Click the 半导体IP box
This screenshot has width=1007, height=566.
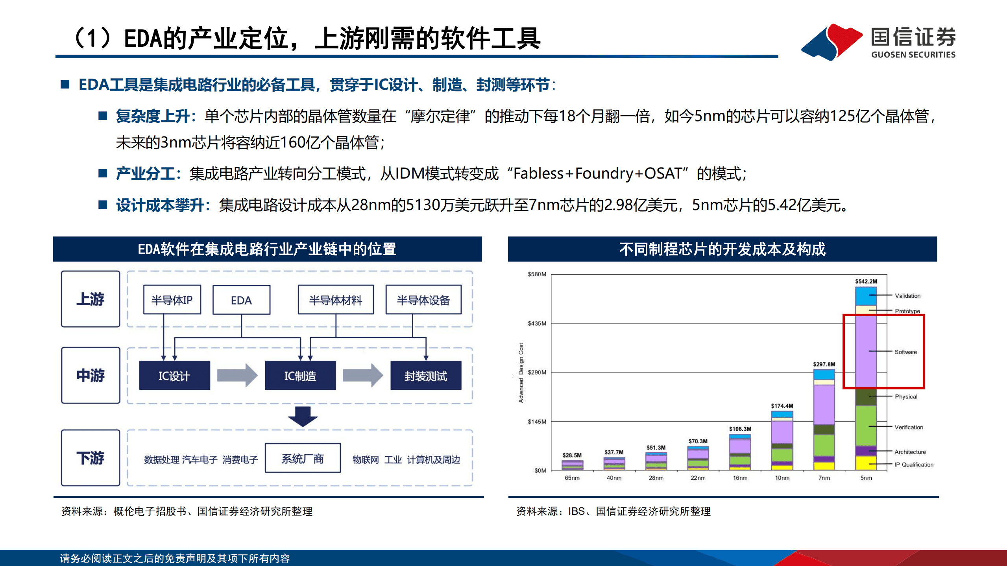172,300
